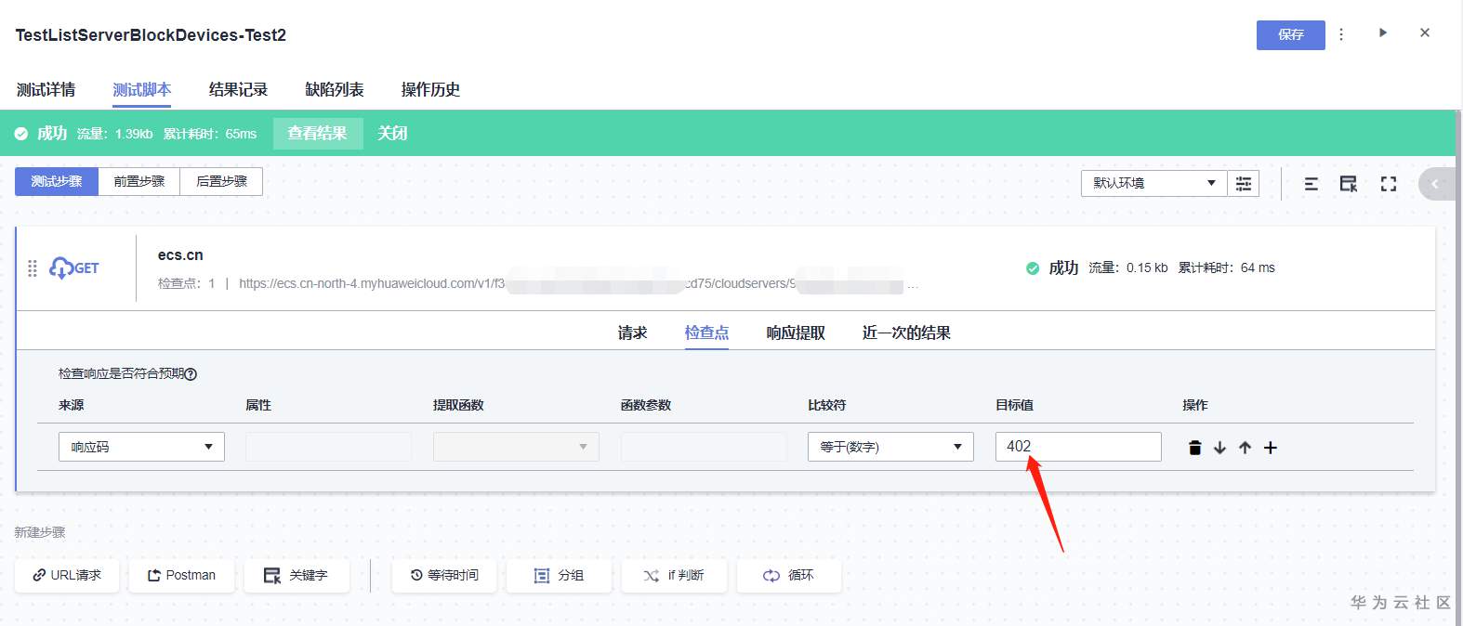Select the 检查点 sub-tab
1463x626 pixels.
point(706,333)
